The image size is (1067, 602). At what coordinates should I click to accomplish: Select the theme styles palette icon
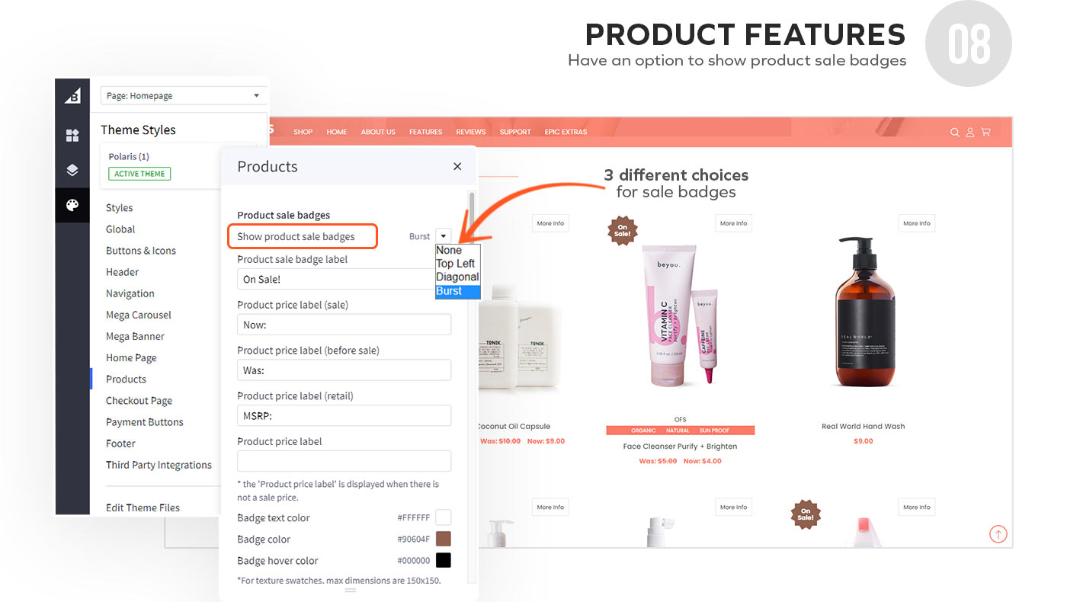[72, 206]
